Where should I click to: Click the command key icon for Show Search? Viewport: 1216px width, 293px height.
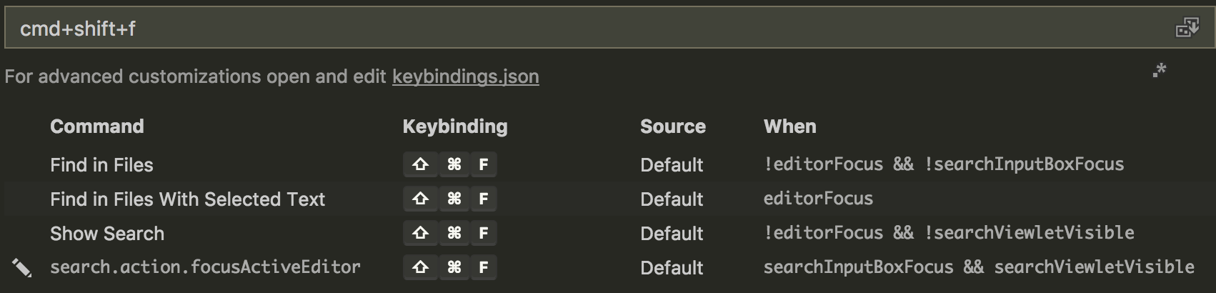(454, 233)
